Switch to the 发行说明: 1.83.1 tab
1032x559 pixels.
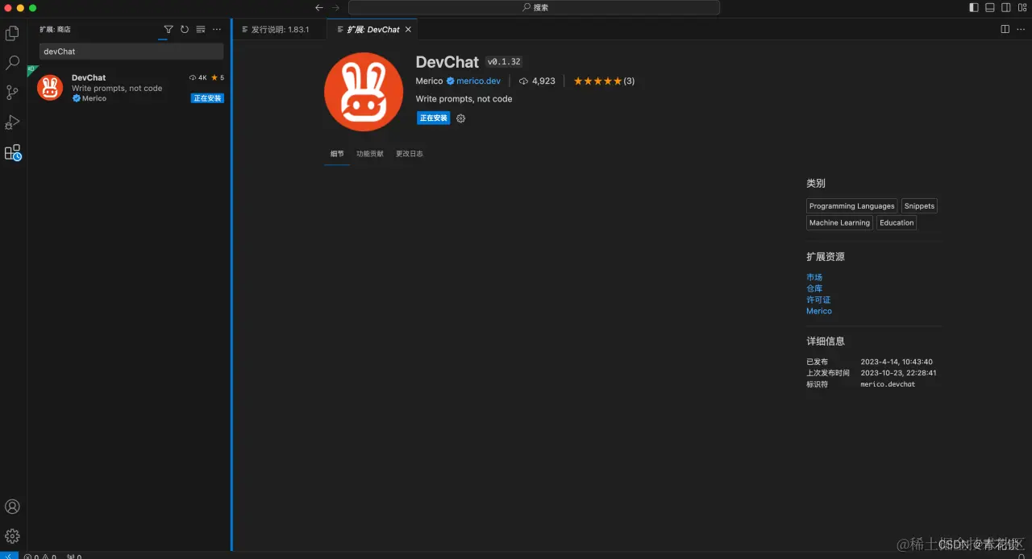pos(280,29)
